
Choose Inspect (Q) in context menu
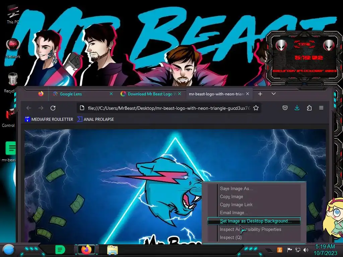click(254, 238)
